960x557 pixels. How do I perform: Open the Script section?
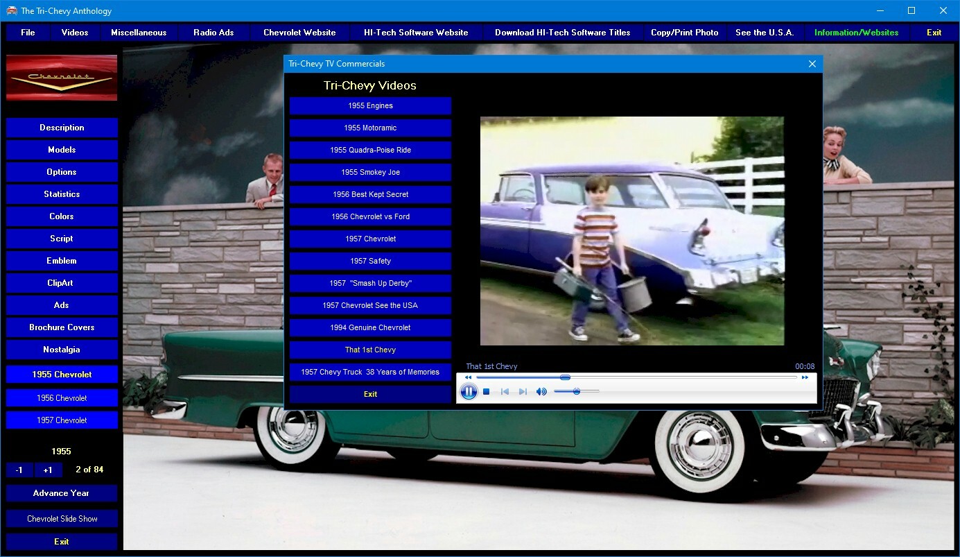tap(62, 239)
